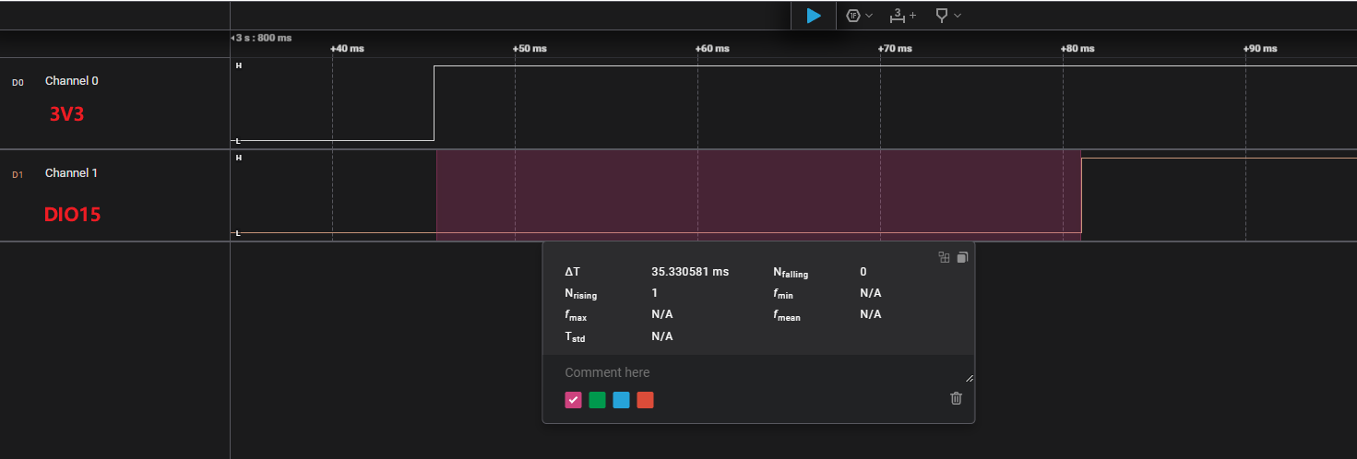
Task: Click the +80 ms ruler marker
Action: [1077, 48]
